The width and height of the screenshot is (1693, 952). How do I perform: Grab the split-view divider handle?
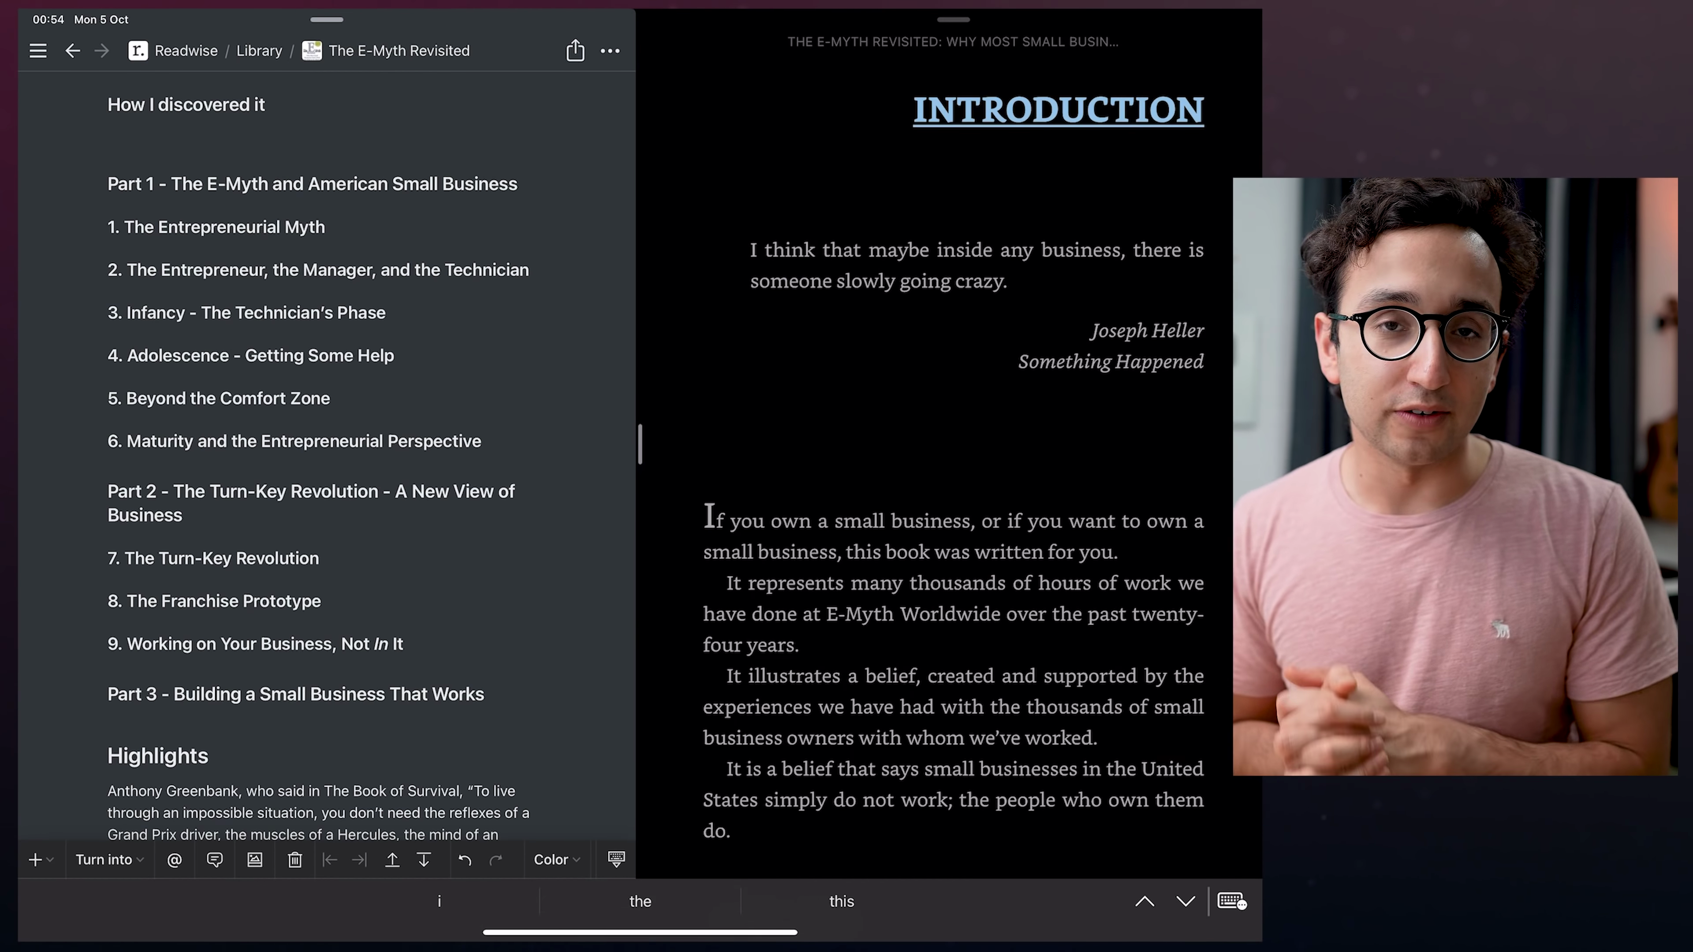(x=639, y=444)
